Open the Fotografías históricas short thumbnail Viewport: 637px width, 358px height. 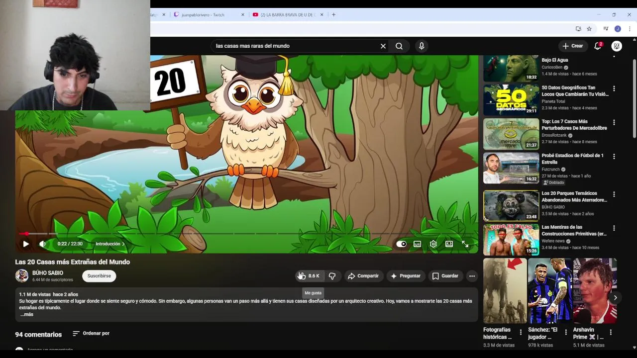pyautogui.click(x=505, y=291)
